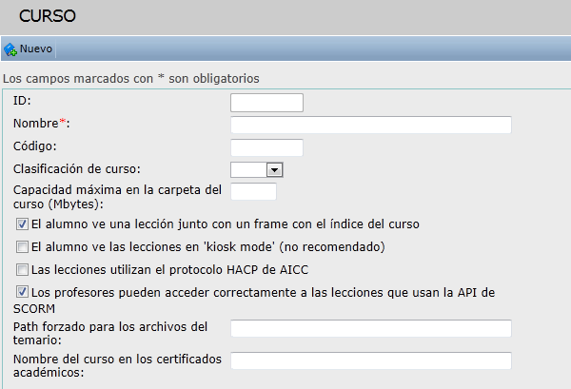Click the Nuevo icon with green plus
The width and height of the screenshot is (571, 389).
click(10, 49)
